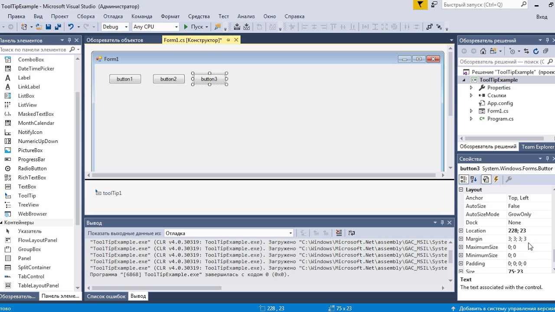Screen dimensions: 555x312
Task: Select button2 on the form designer
Action: [169, 79]
